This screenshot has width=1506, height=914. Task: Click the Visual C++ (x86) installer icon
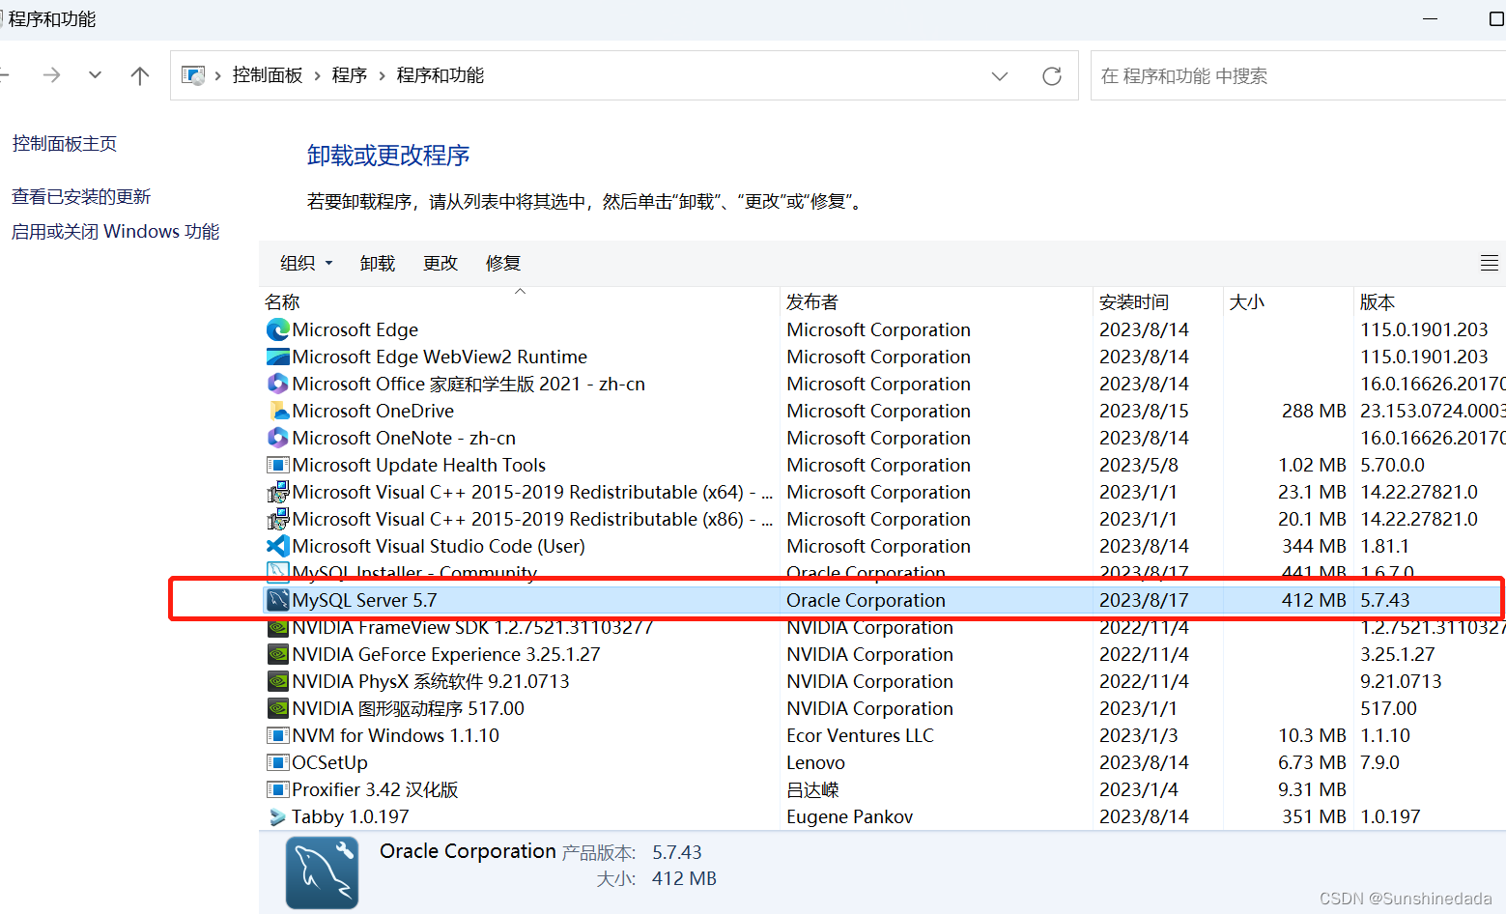click(x=278, y=519)
